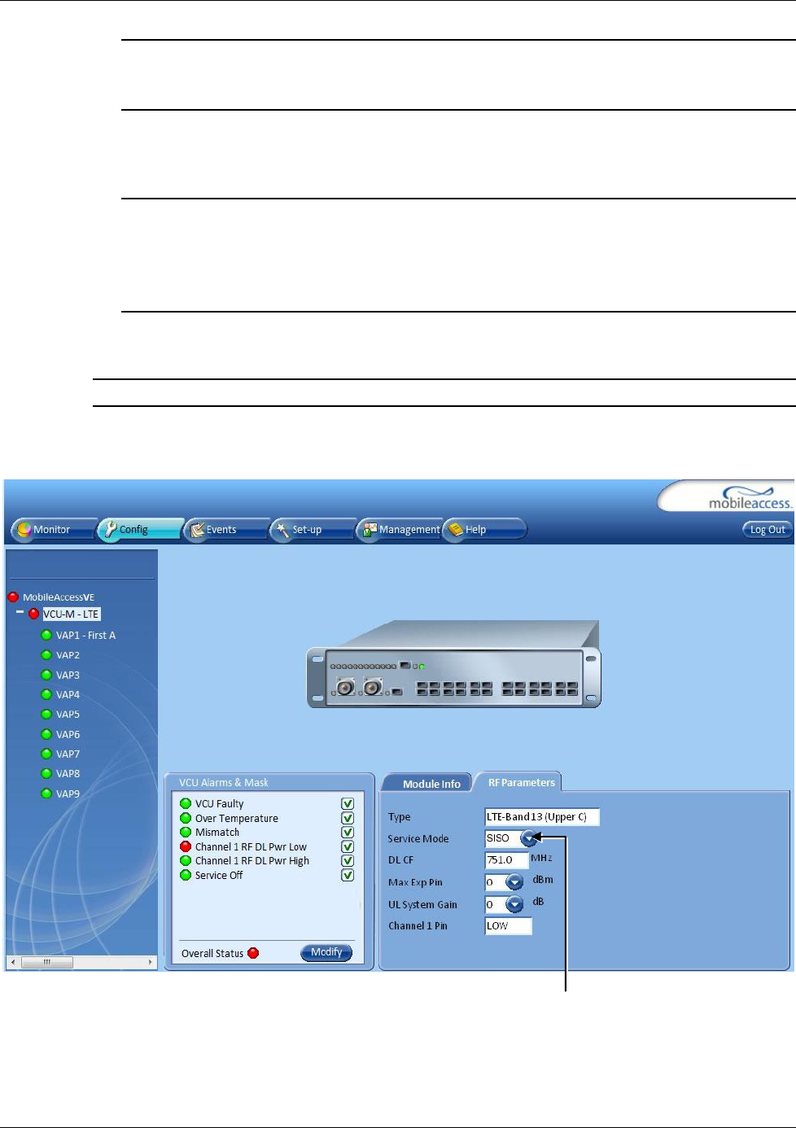Click the Config tab wrench icon

(111, 530)
